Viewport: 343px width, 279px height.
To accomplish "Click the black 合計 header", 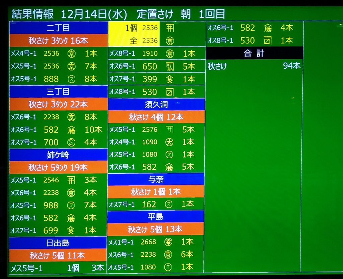I will [254, 53].
